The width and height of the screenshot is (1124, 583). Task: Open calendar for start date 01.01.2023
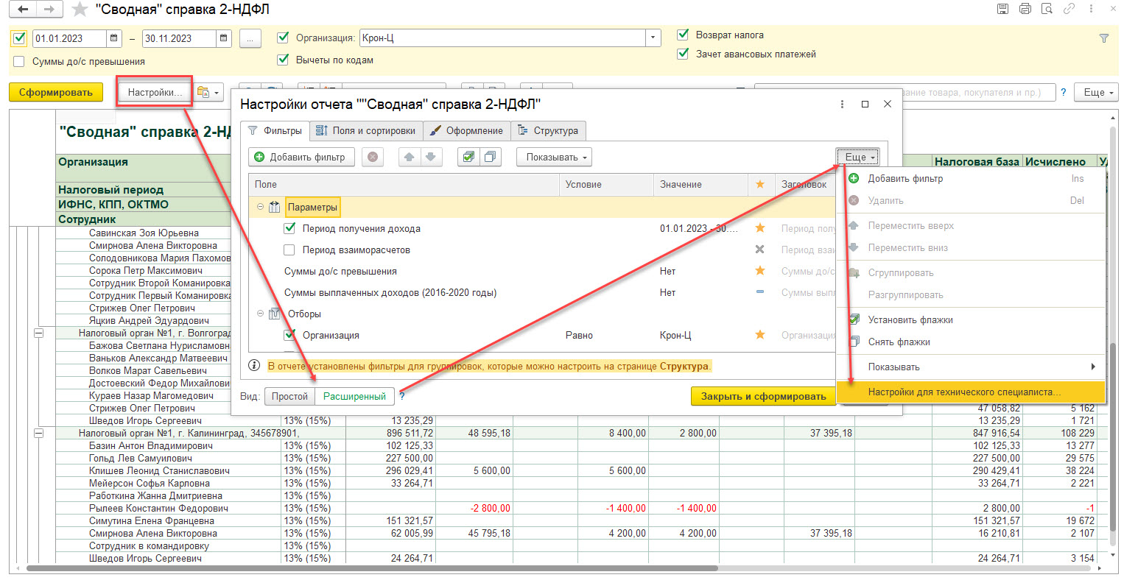pyautogui.click(x=114, y=38)
